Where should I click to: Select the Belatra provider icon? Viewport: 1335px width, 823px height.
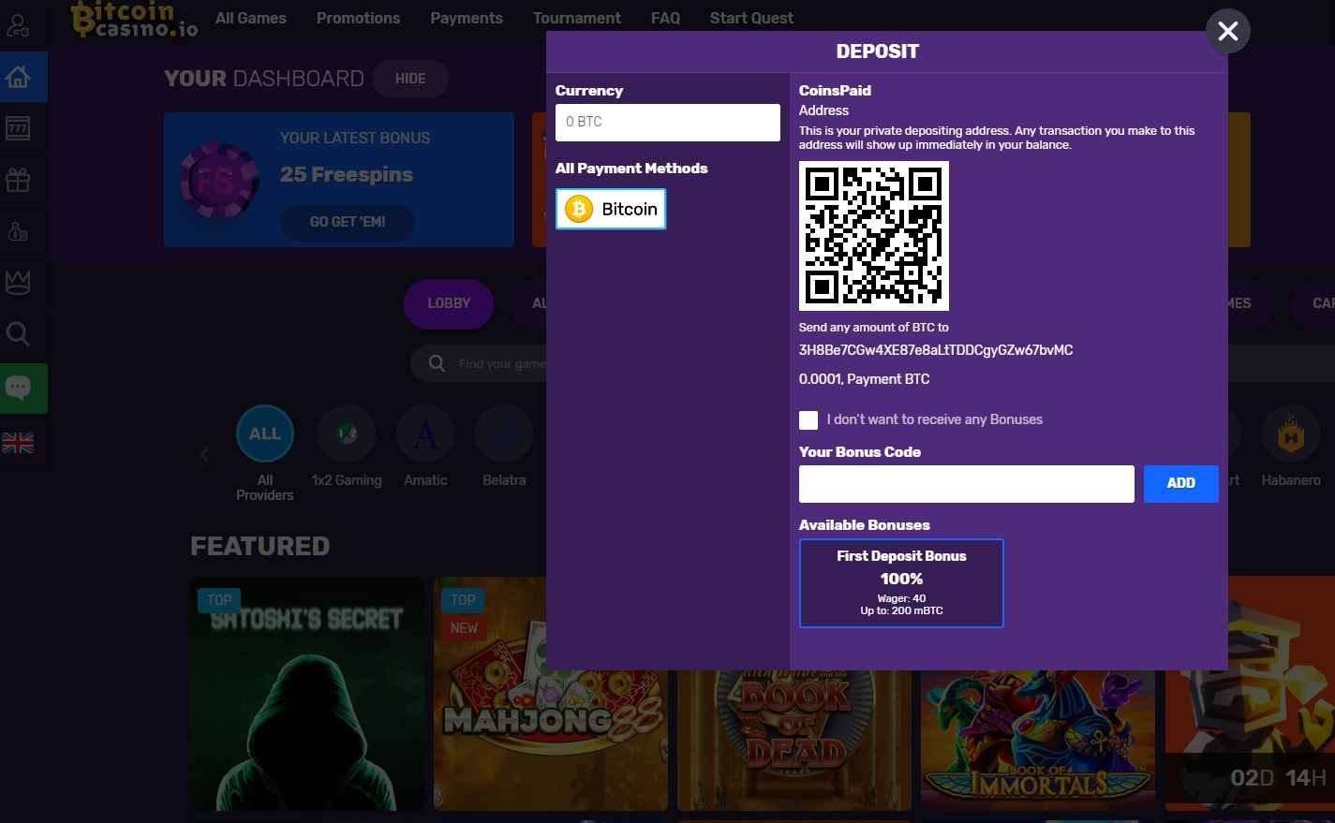tap(504, 434)
